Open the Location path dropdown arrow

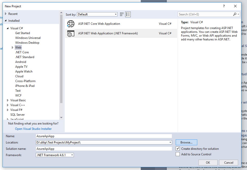[170, 142]
